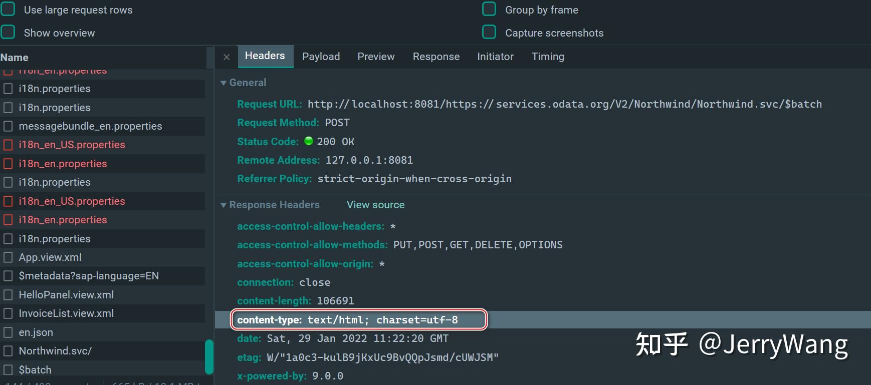Click file icon of $batch row
Image resolution: width=871 pixels, height=385 pixels.
point(8,370)
